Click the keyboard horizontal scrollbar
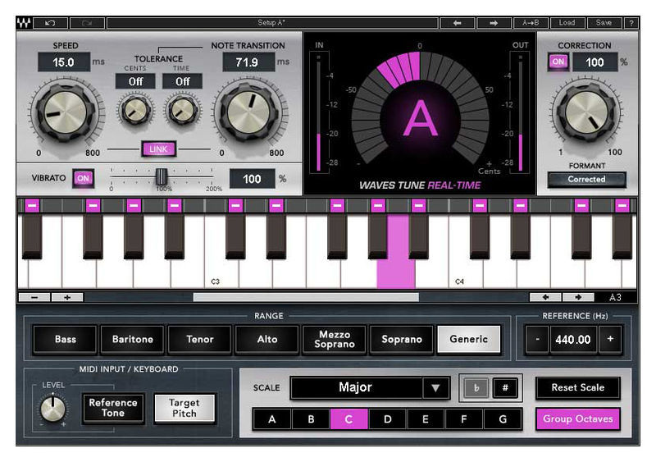The width and height of the screenshot is (656, 462). point(306,297)
